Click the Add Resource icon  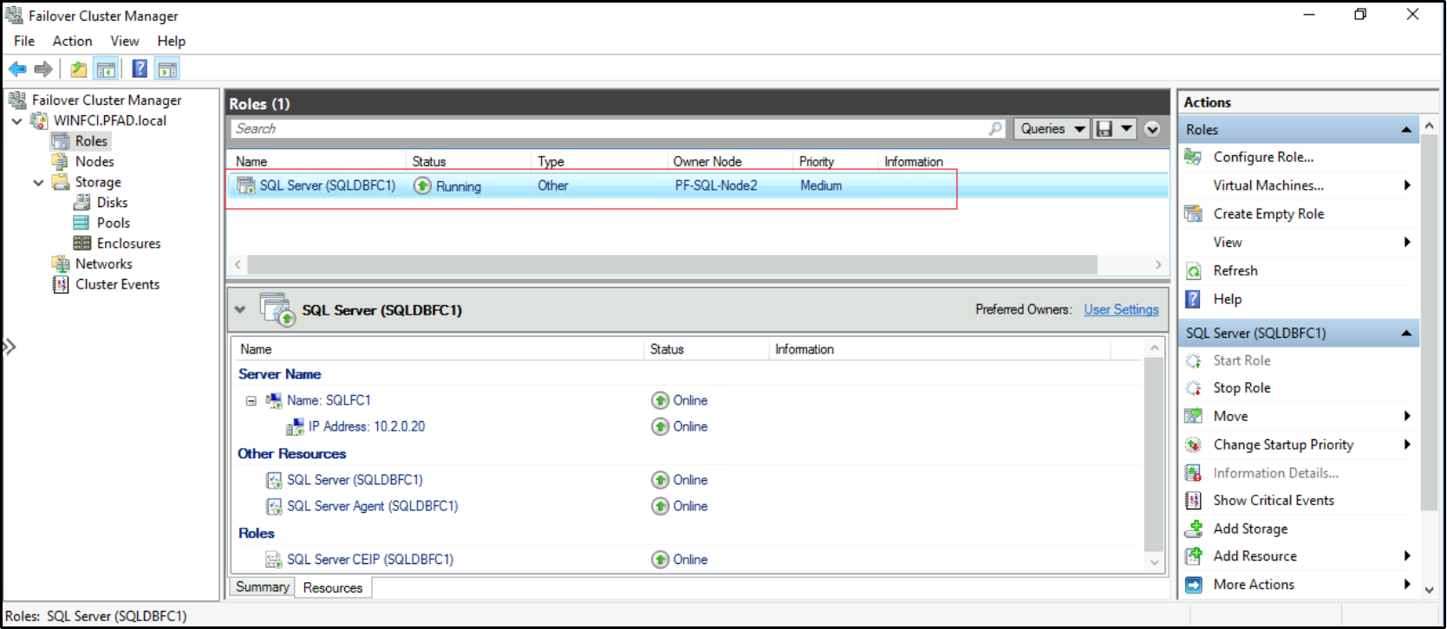1194,555
